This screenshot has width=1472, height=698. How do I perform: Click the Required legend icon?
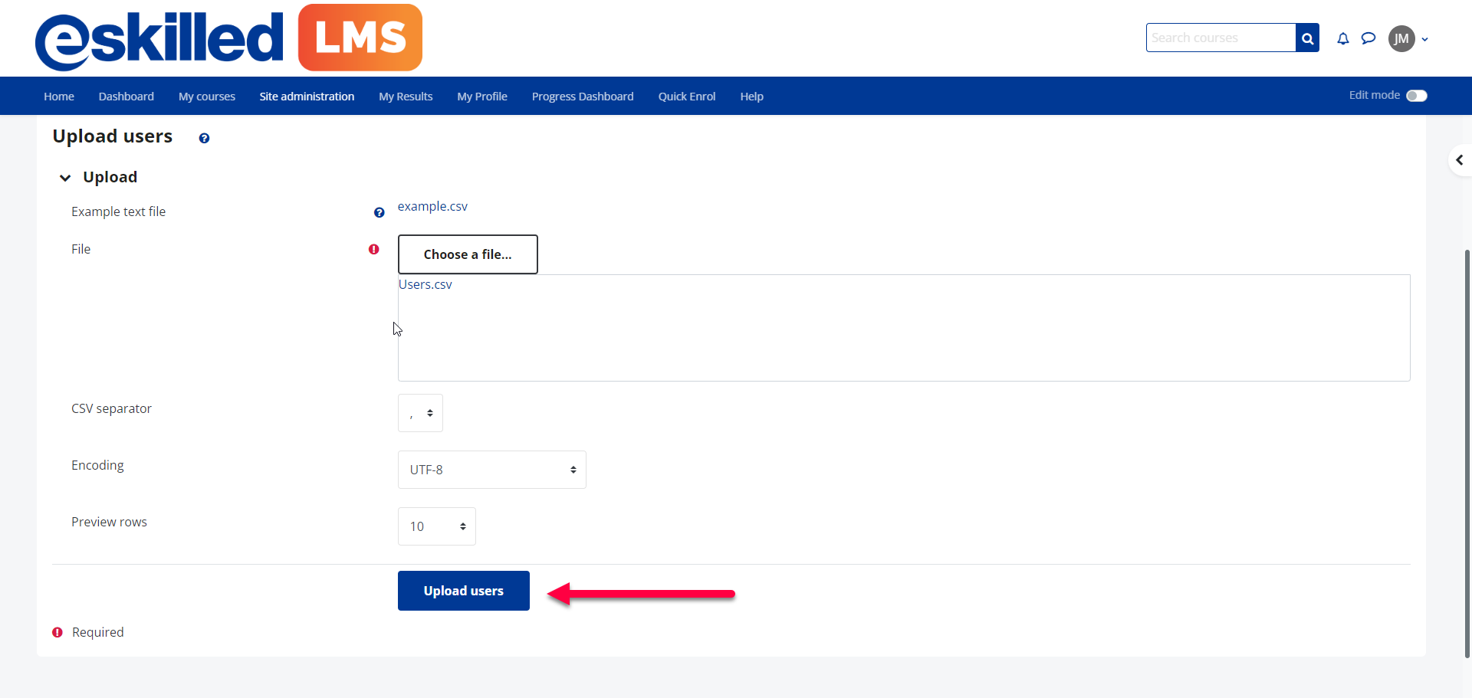click(58, 632)
